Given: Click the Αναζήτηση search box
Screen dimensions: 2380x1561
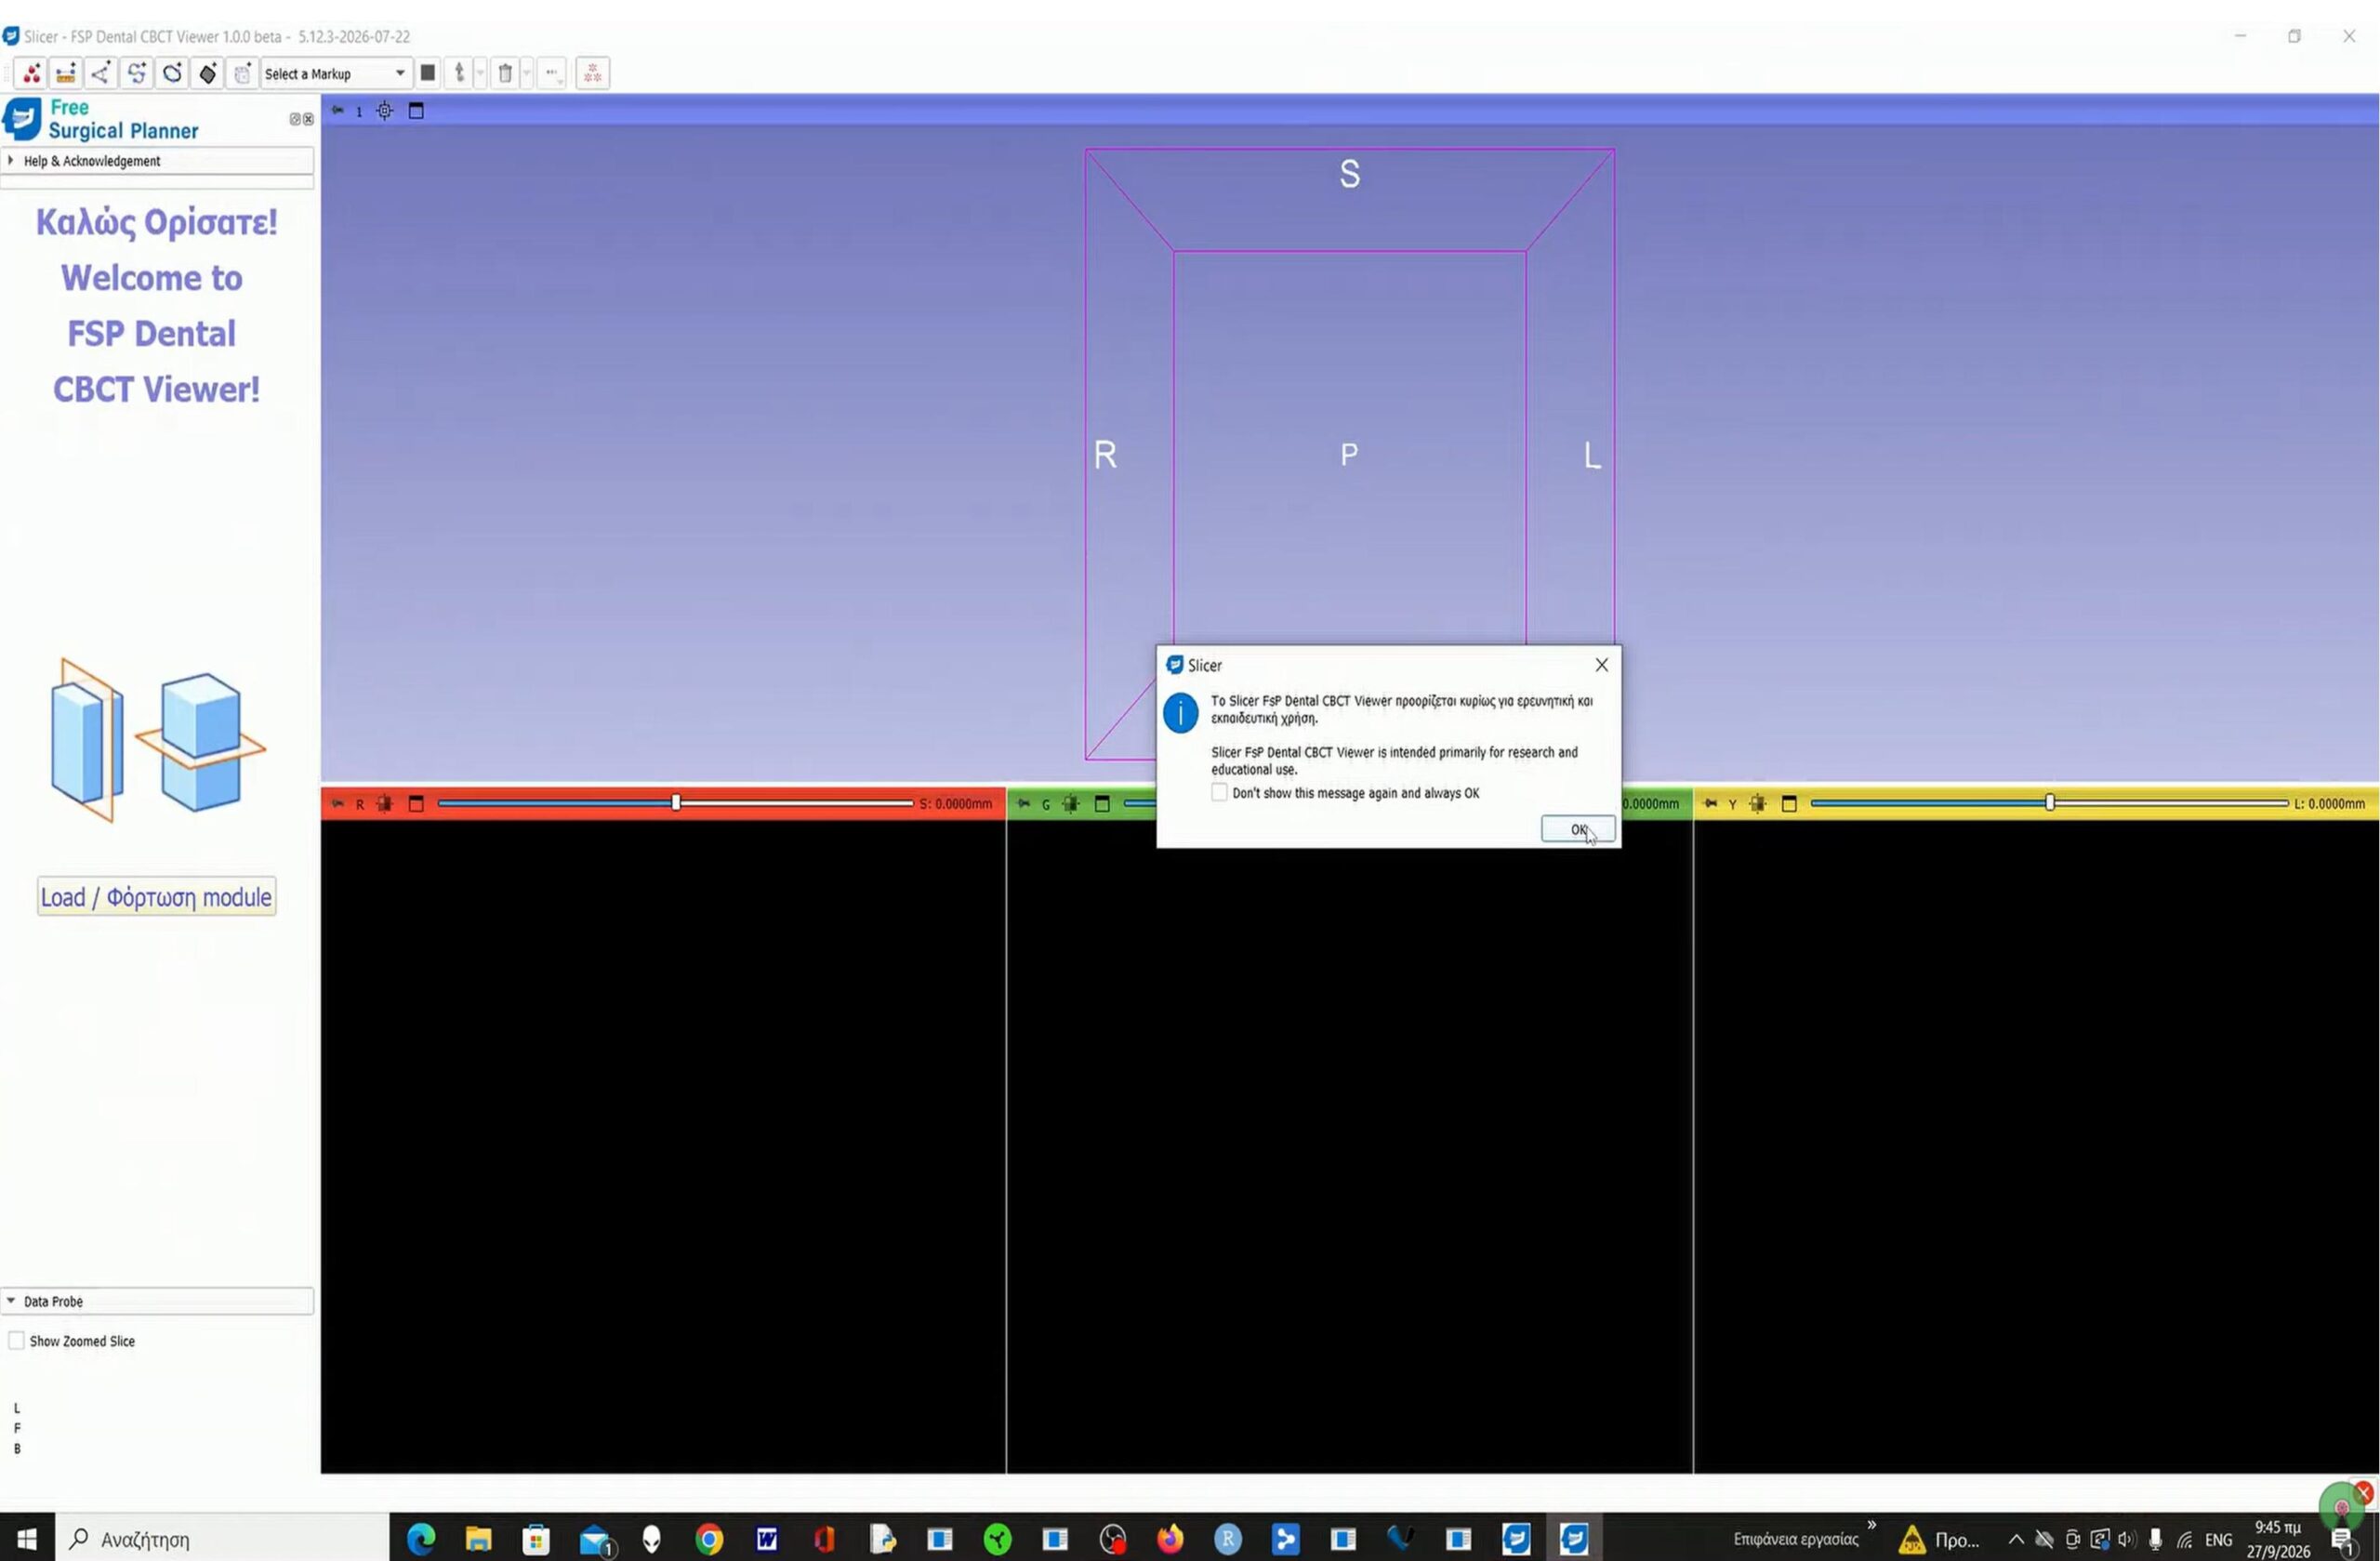Looking at the screenshot, I should pyautogui.click(x=222, y=1538).
